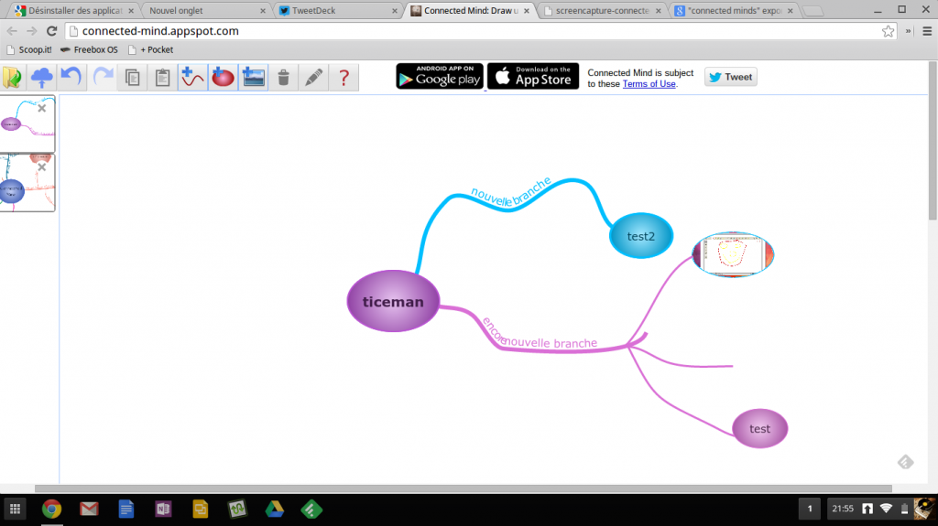
Task: Select the pencil edit tool
Action: (x=313, y=78)
